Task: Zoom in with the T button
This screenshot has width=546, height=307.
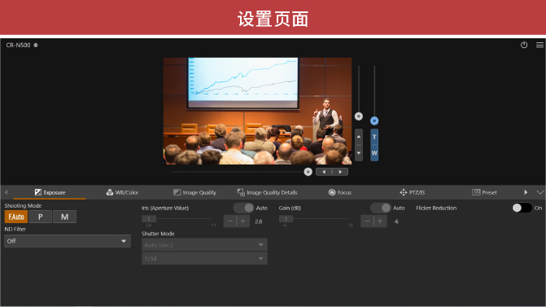Action: point(374,137)
